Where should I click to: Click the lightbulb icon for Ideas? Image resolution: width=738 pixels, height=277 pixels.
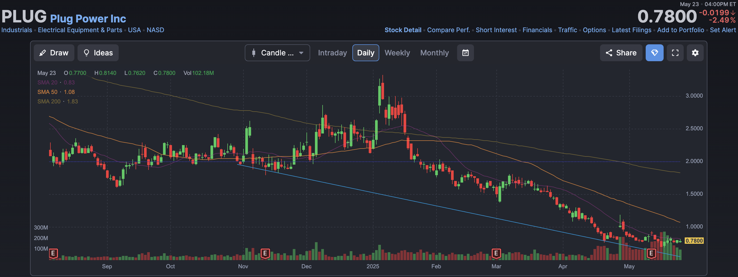click(x=86, y=53)
